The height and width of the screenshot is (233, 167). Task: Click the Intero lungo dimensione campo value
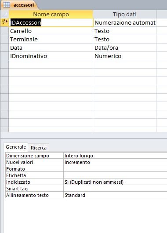pyautogui.click(x=115, y=156)
